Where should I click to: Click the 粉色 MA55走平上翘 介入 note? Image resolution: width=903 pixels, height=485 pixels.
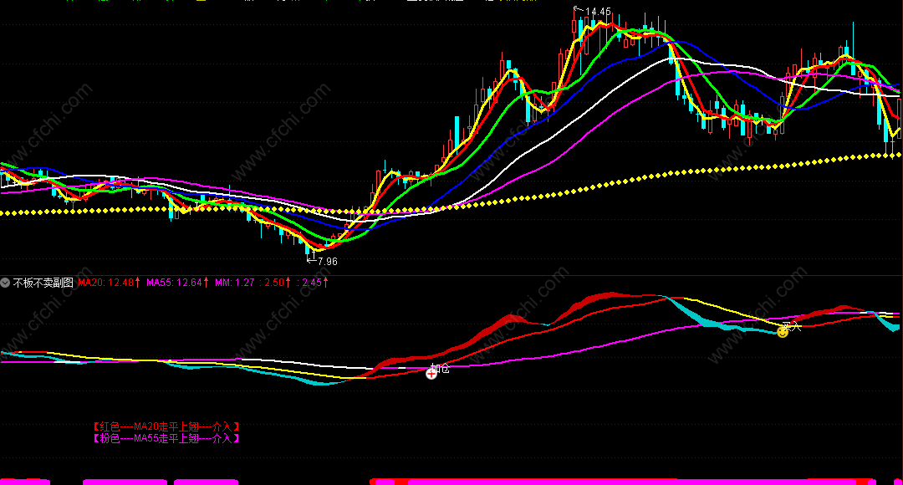pyautogui.click(x=166, y=438)
